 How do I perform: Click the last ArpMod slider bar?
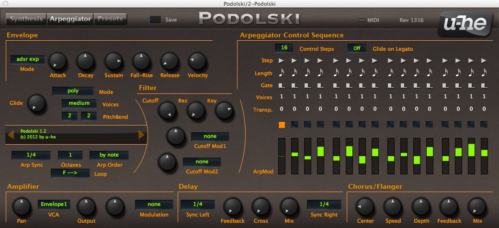[484, 156]
